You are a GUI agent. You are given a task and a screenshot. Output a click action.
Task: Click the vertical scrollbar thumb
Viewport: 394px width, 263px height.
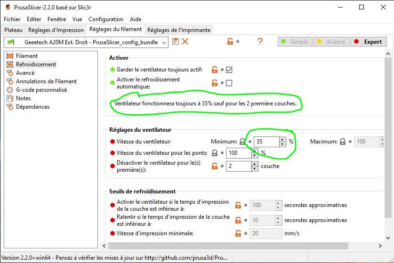(x=388, y=137)
